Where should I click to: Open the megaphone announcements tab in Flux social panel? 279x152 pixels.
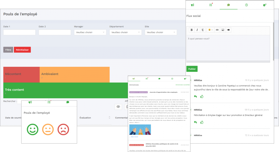(x=193, y=5)
